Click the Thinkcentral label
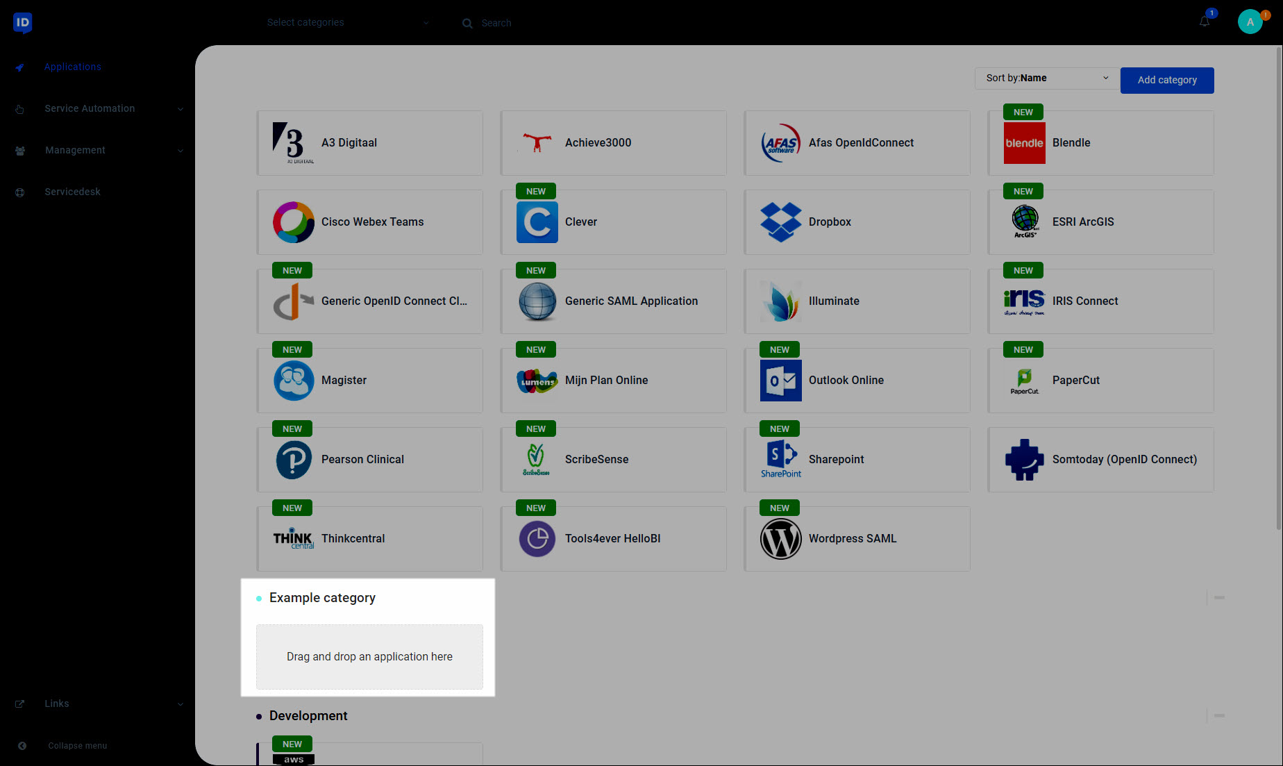 pos(353,539)
